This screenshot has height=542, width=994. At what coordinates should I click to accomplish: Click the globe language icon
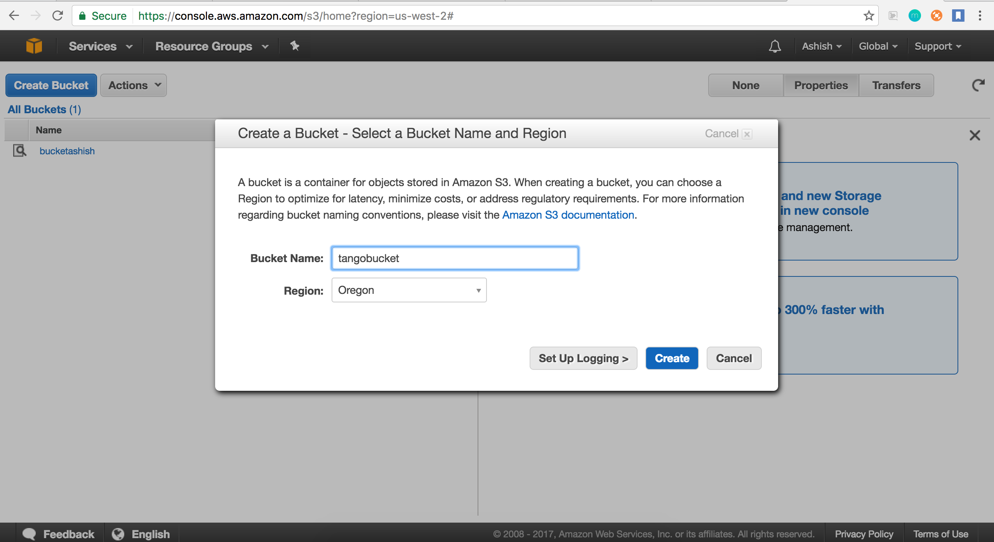point(118,534)
